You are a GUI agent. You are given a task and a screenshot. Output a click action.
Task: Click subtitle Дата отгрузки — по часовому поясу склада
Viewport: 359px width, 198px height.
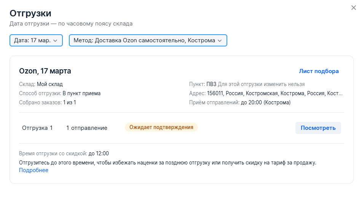(x=71, y=24)
